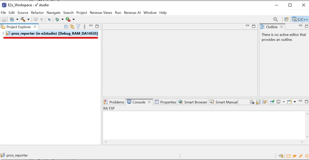Screen dimensions: 309x160
Task: Open dropdown arrow beside the debug bug
Action: (x=62, y=19)
